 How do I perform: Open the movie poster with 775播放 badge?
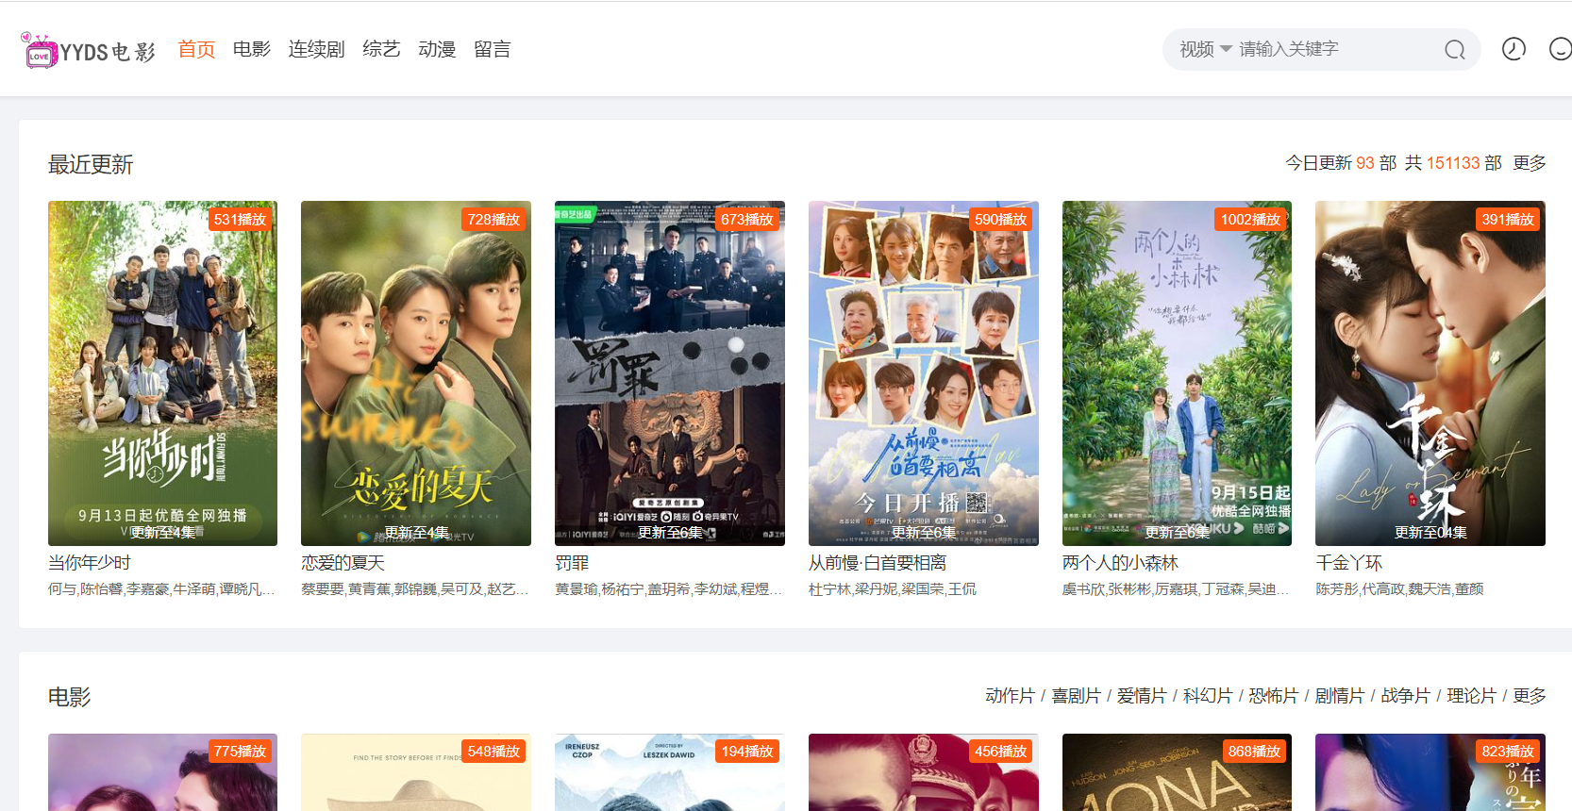[x=162, y=772]
